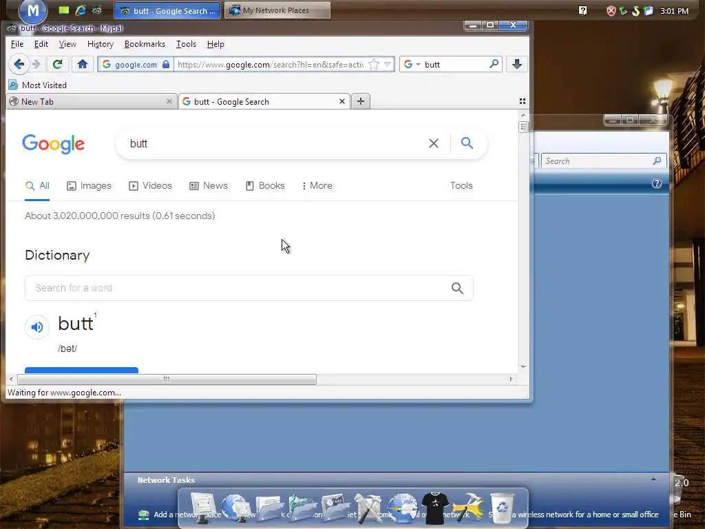Select the All results filter
This screenshot has width=705, height=529.
(37, 186)
